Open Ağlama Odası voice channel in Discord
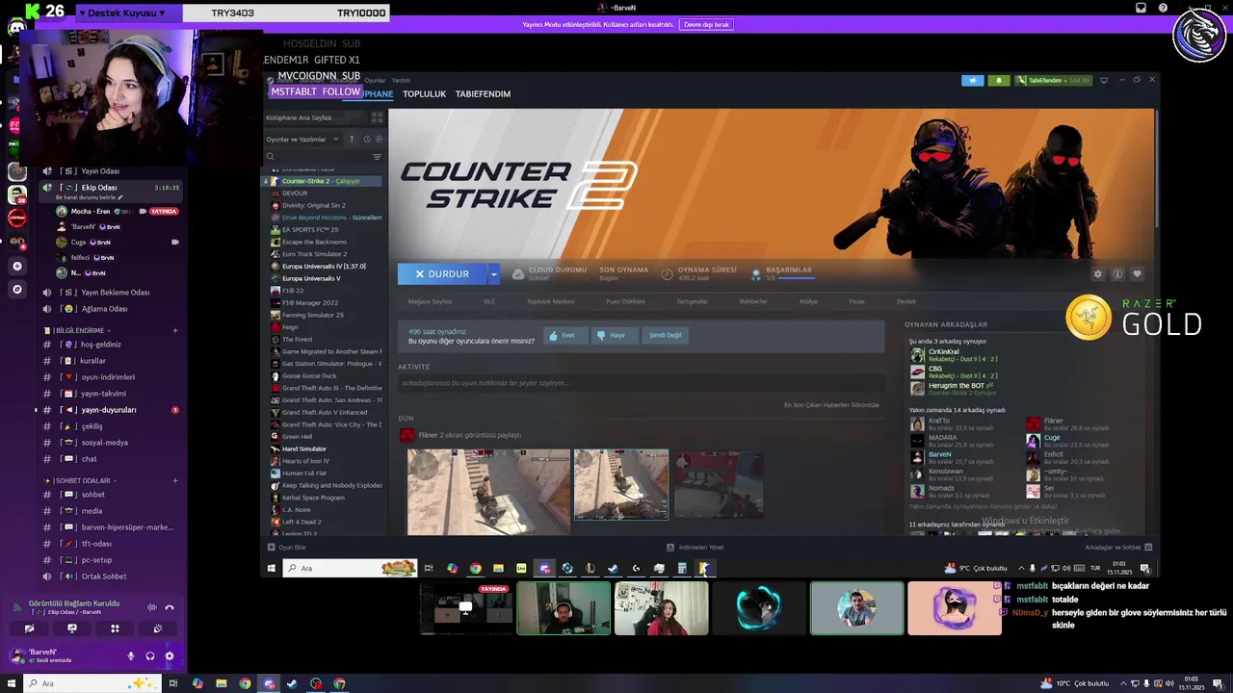1233x693 pixels. pyautogui.click(x=104, y=309)
